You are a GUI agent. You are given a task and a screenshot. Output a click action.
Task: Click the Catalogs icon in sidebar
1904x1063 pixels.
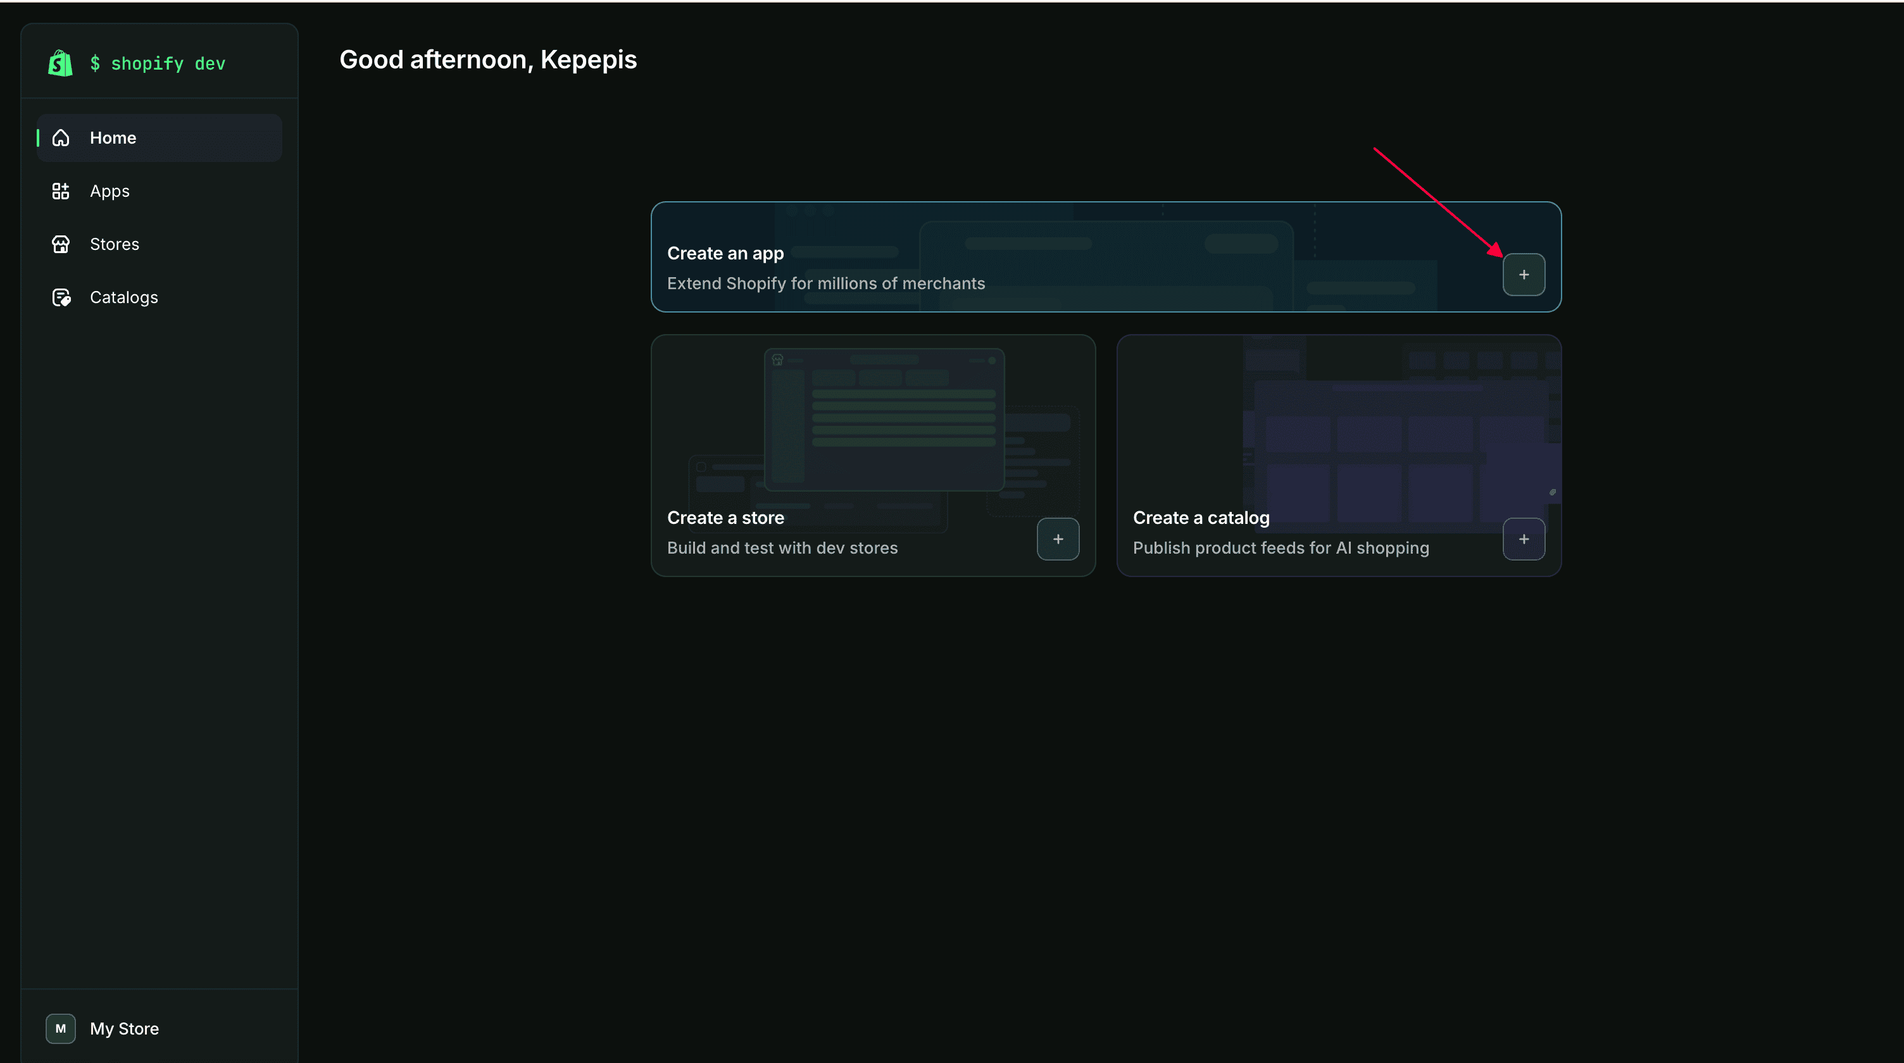(x=61, y=297)
